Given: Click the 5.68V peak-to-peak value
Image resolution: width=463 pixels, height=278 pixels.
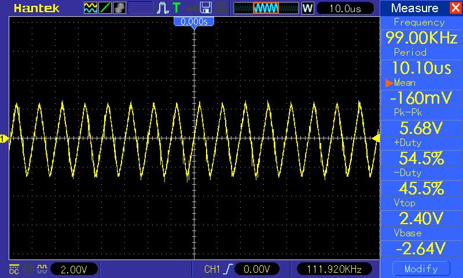Looking at the screenshot, I should (421, 128).
